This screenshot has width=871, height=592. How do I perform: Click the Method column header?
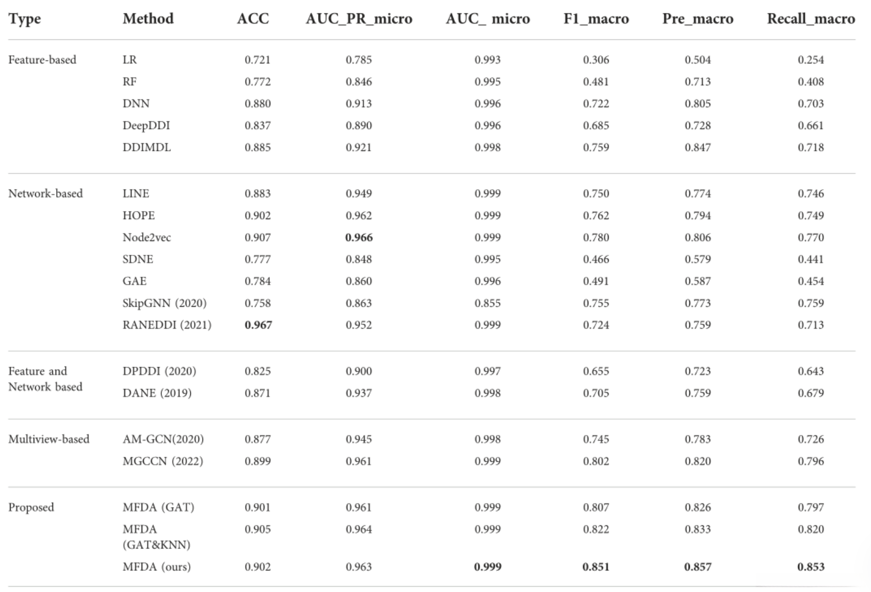148,19
